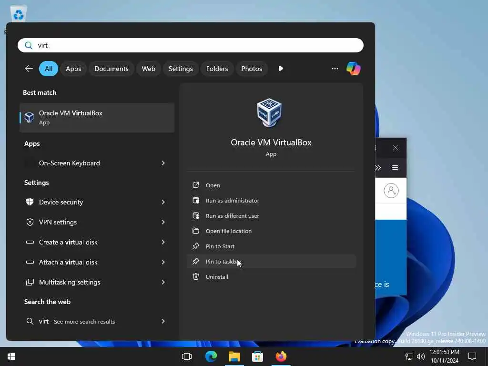Choose Open for VirtualBox
Image resolution: width=488 pixels, height=366 pixels.
[271, 185]
